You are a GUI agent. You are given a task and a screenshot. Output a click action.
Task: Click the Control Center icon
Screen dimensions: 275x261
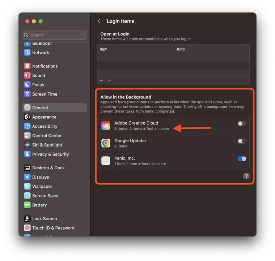point(27,136)
